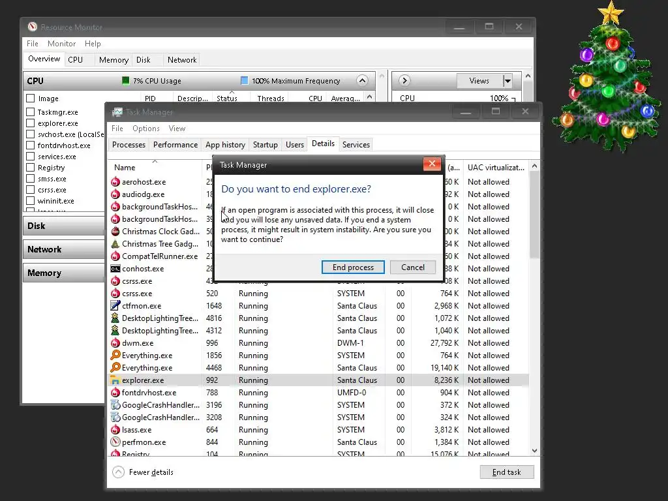
Task: Open the Monitor menu in Resource Monitor
Action: click(61, 44)
